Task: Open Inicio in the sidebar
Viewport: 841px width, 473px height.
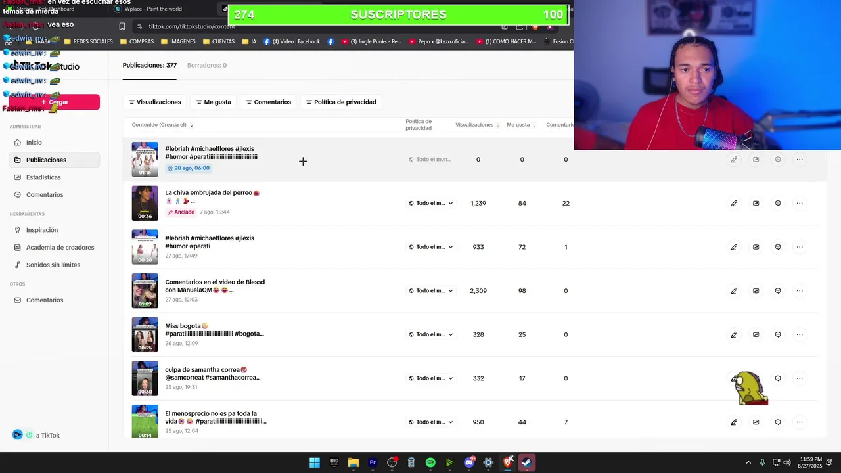Action: (x=54, y=142)
